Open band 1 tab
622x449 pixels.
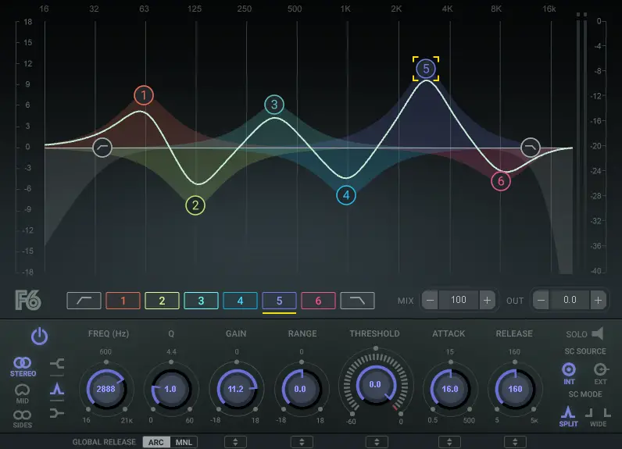(123, 301)
